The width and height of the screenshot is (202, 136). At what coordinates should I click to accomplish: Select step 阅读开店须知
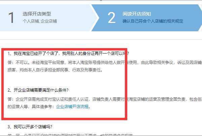[x=137, y=14]
